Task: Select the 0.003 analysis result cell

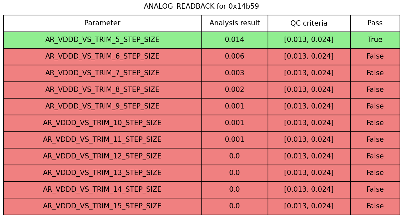Action: coord(234,73)
